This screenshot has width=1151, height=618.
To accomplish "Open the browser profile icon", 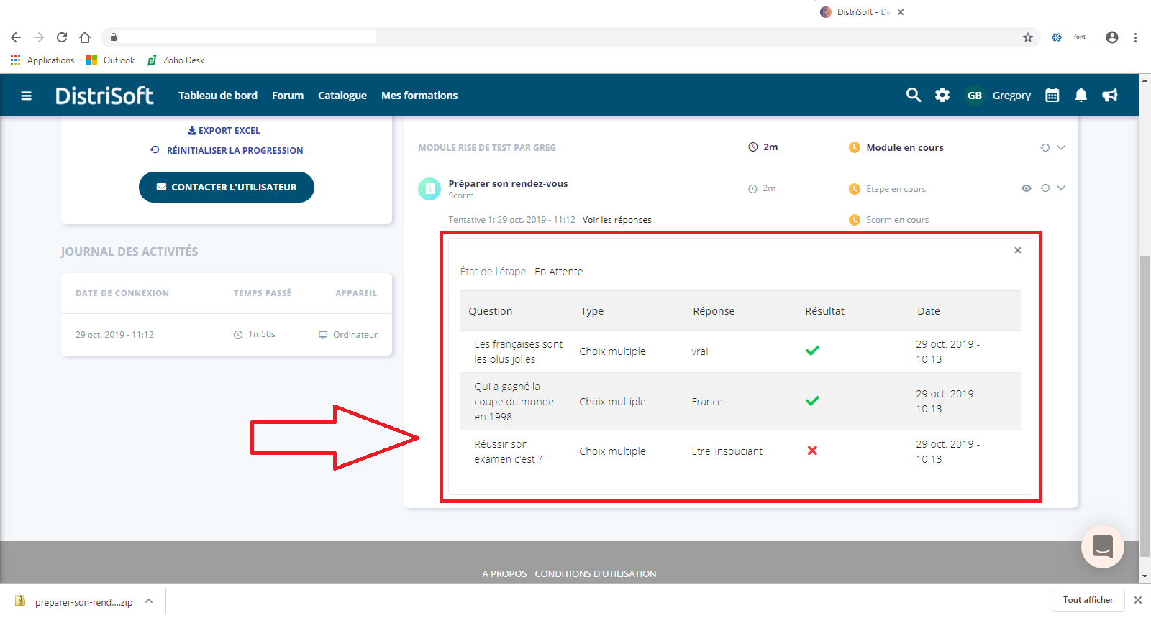I will [1112, 37].
